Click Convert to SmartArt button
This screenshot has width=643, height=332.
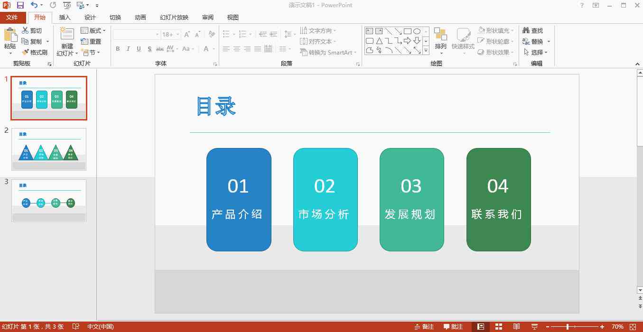point(329,52)
